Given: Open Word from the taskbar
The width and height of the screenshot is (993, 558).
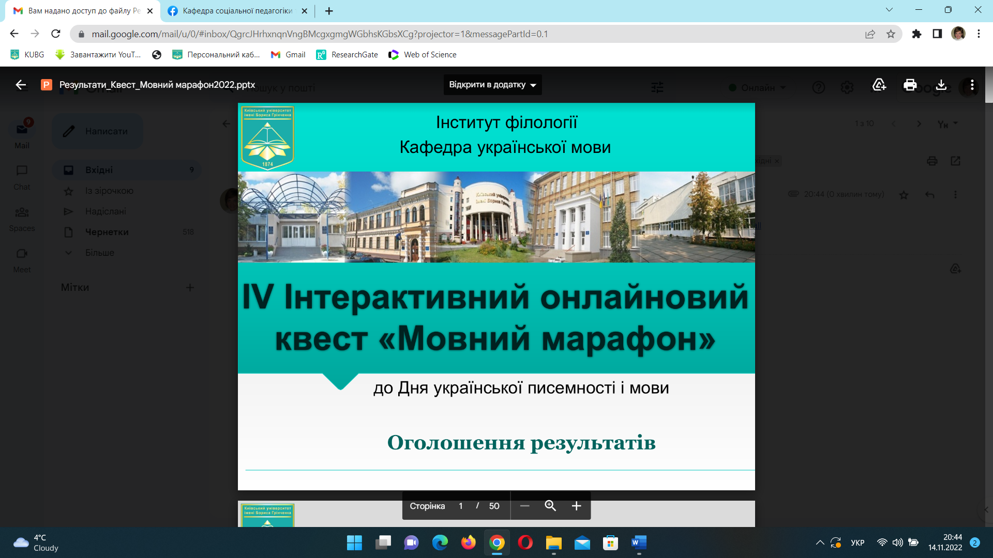Looking at the screenshot, I should tap(638, 543).
